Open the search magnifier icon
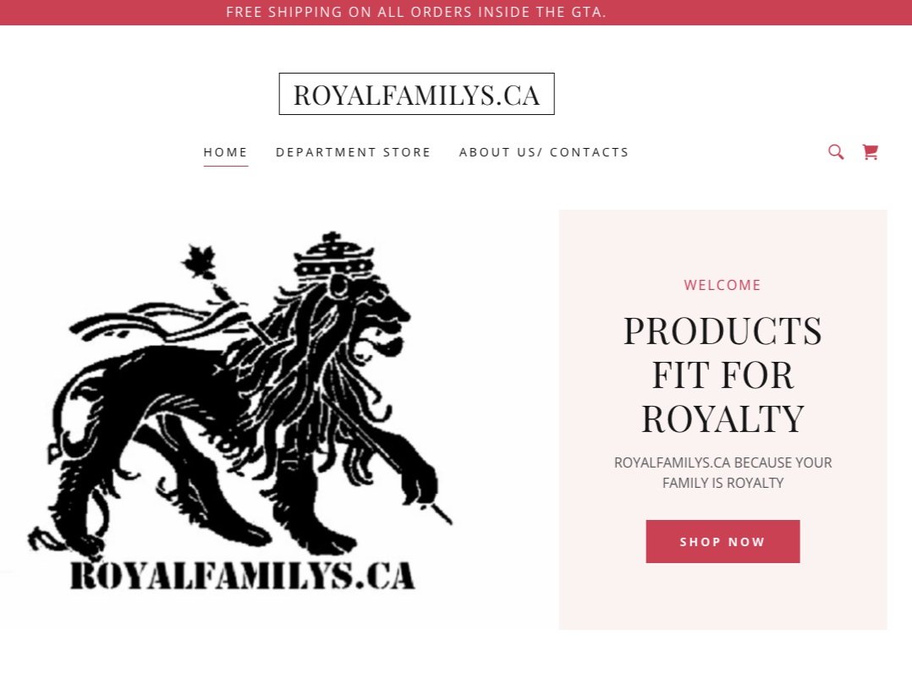 click(836, 152)
